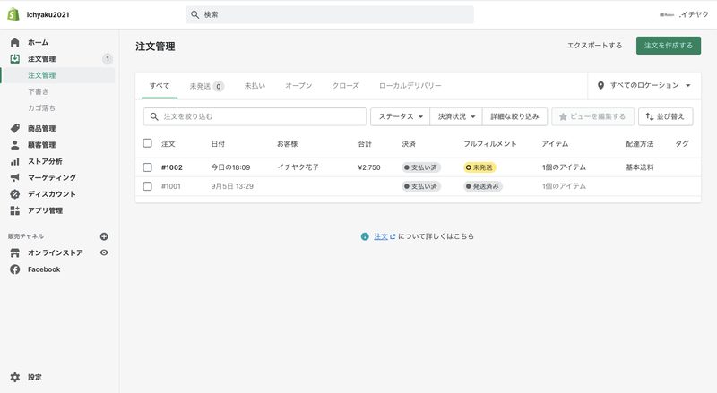
Task: Select the 注文管理 orders inbox icon
Action: coord(15,58)
